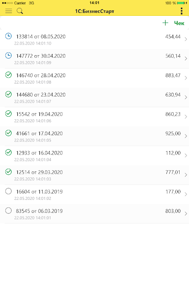Screen dimensions: 189x285
Task: Tap timestamp '22.05.2020 14:01:05'
Action: [x=33, y=140]
